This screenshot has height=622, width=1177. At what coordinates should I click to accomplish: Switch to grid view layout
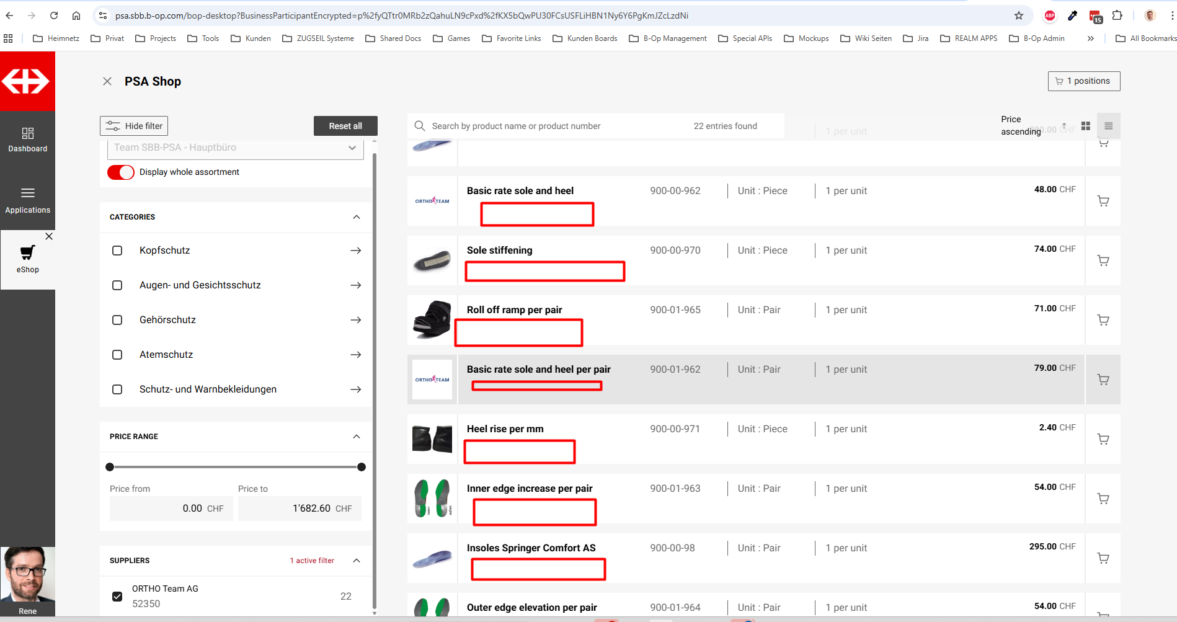pyautogui.click(x=1085, y=126)
